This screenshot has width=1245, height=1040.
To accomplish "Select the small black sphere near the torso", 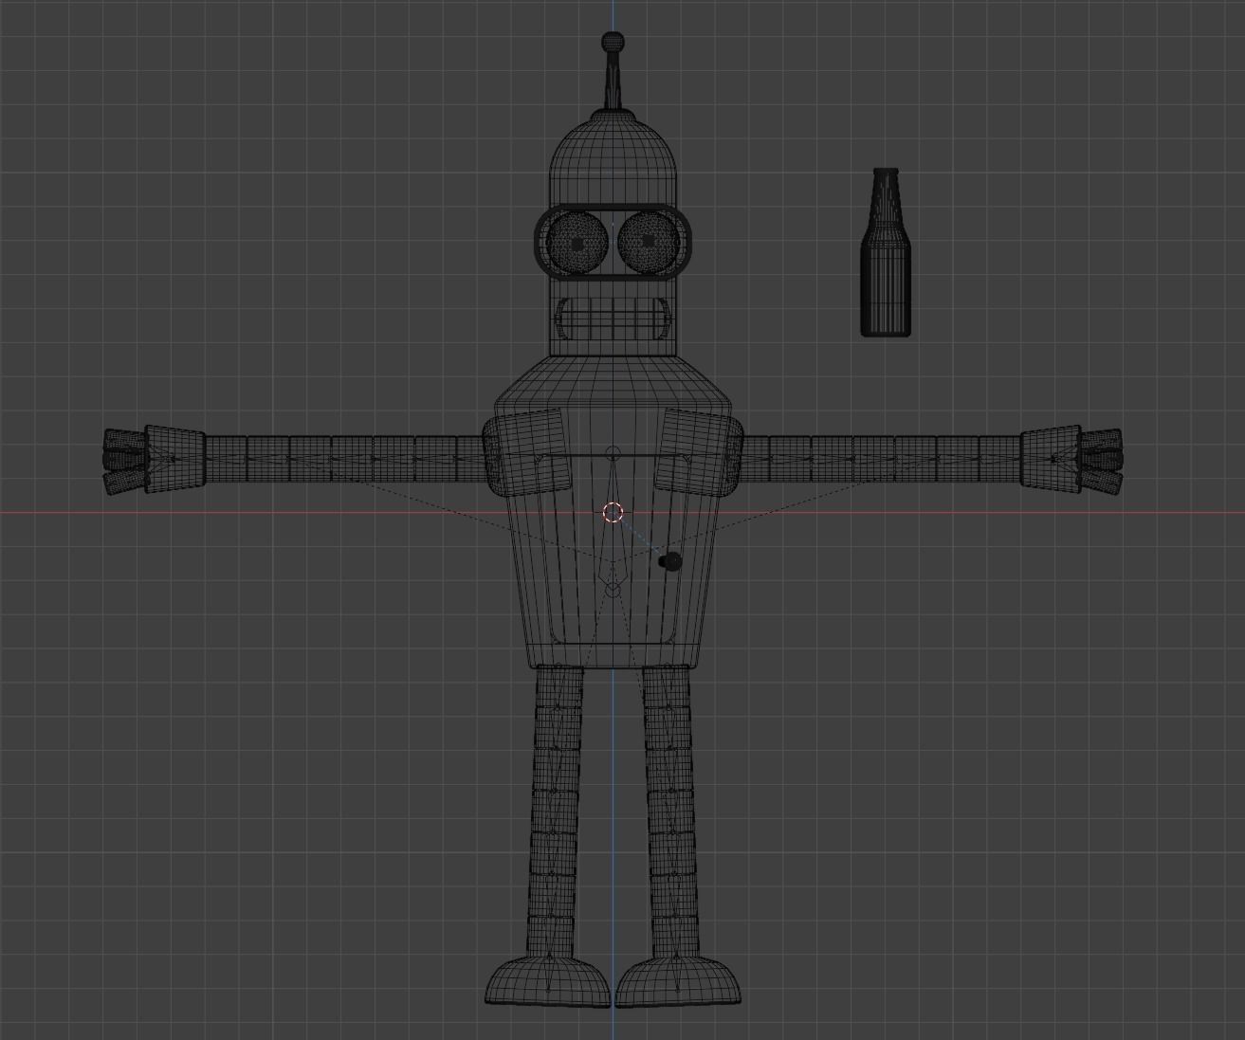I will (670, 561).
